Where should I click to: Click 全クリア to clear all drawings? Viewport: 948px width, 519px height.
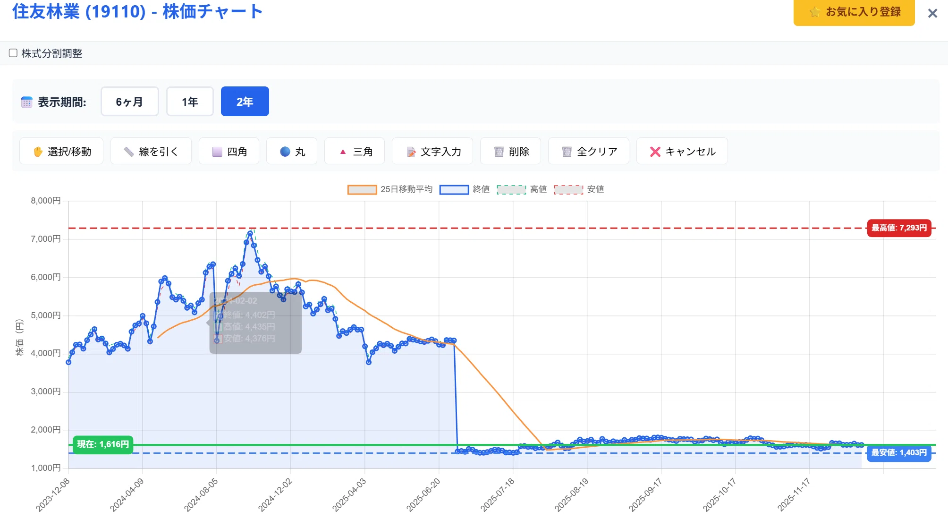589,151
